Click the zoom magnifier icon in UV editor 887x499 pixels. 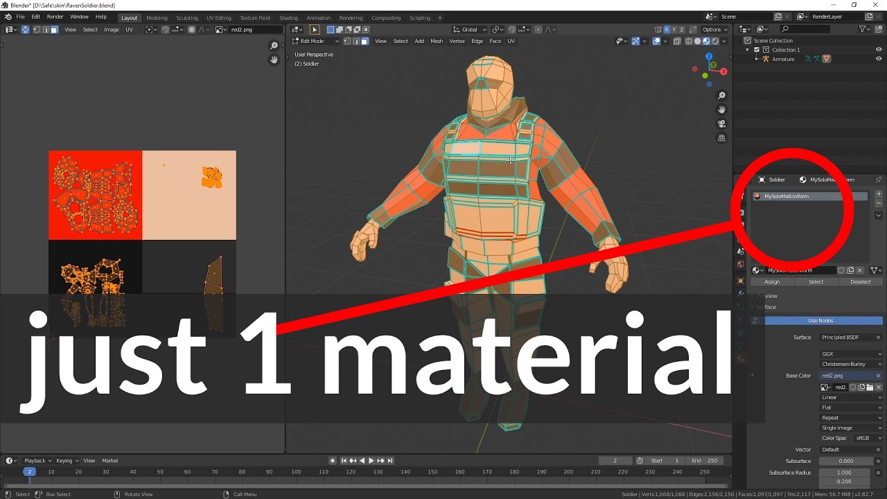point(274,46)
